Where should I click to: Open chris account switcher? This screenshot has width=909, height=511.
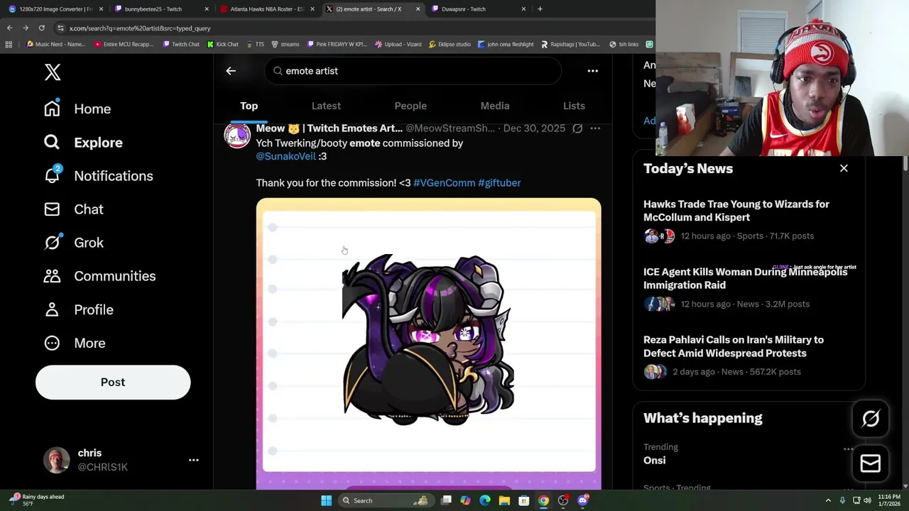tap(112, 460)
